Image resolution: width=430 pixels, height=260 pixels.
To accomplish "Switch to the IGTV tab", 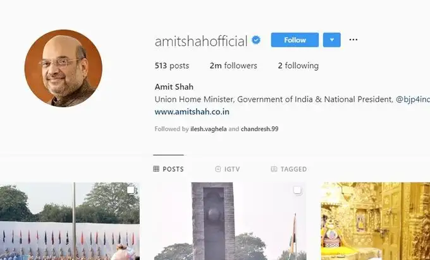I will pyautogui.click(x=228, y=169).
